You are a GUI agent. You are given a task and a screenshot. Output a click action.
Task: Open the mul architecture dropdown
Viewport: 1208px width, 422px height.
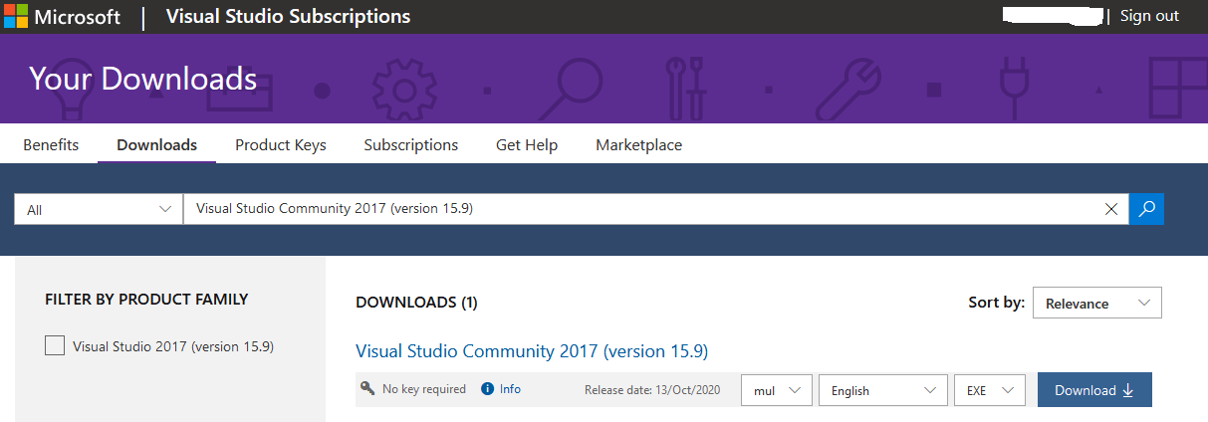point(777,390)
